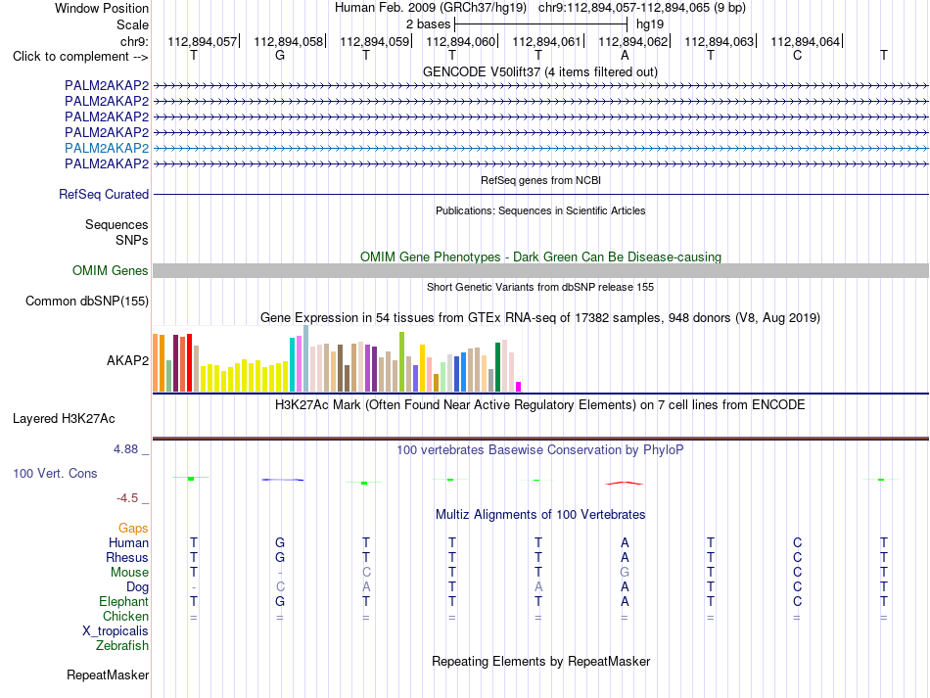
Task: Click the blue PhyloP conservation mark
Action: [x=282, y=479]
